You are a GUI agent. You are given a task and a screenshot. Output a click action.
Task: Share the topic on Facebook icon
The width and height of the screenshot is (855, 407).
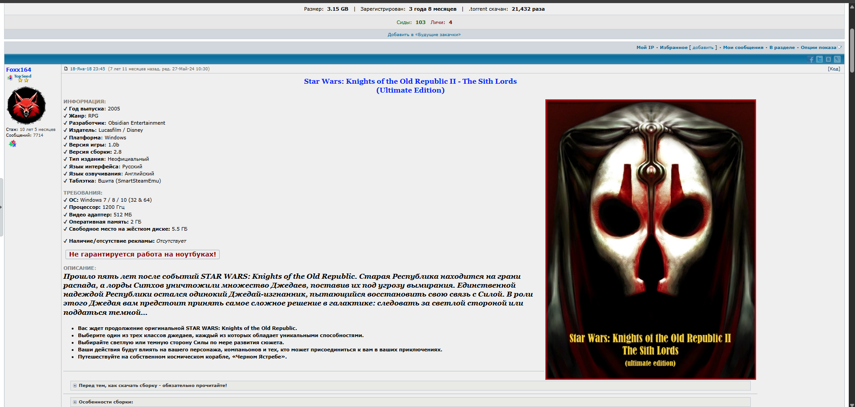pyautogui.click(x=811, y=60)
